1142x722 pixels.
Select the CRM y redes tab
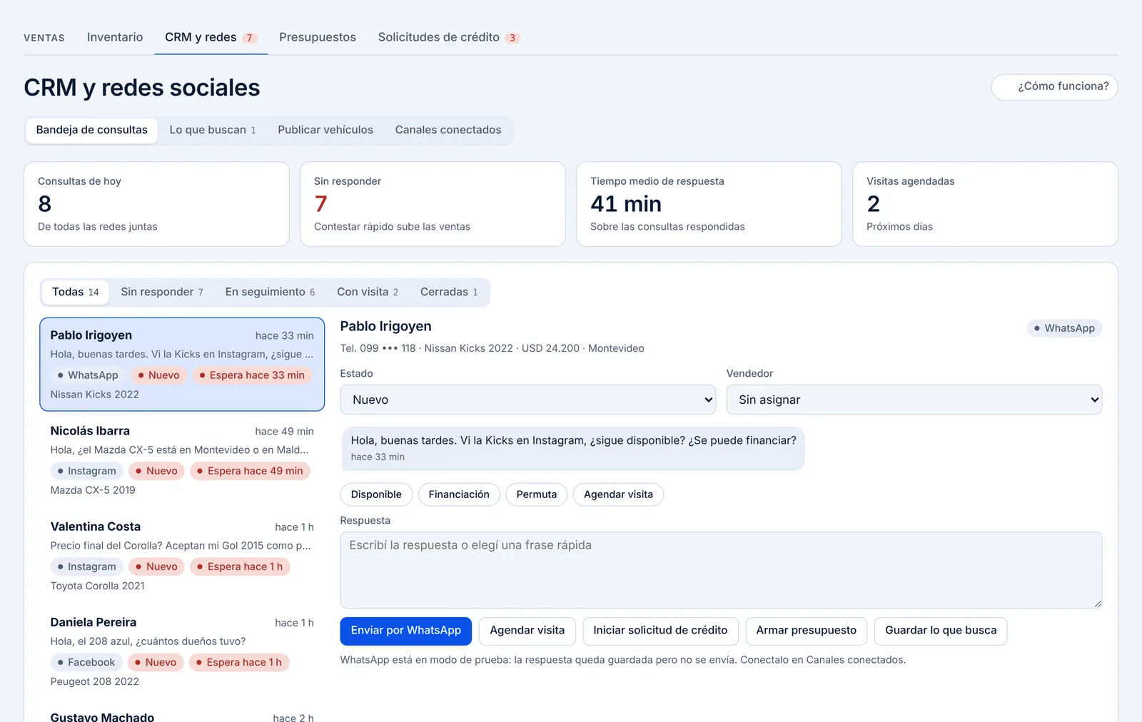pos(211,37)
